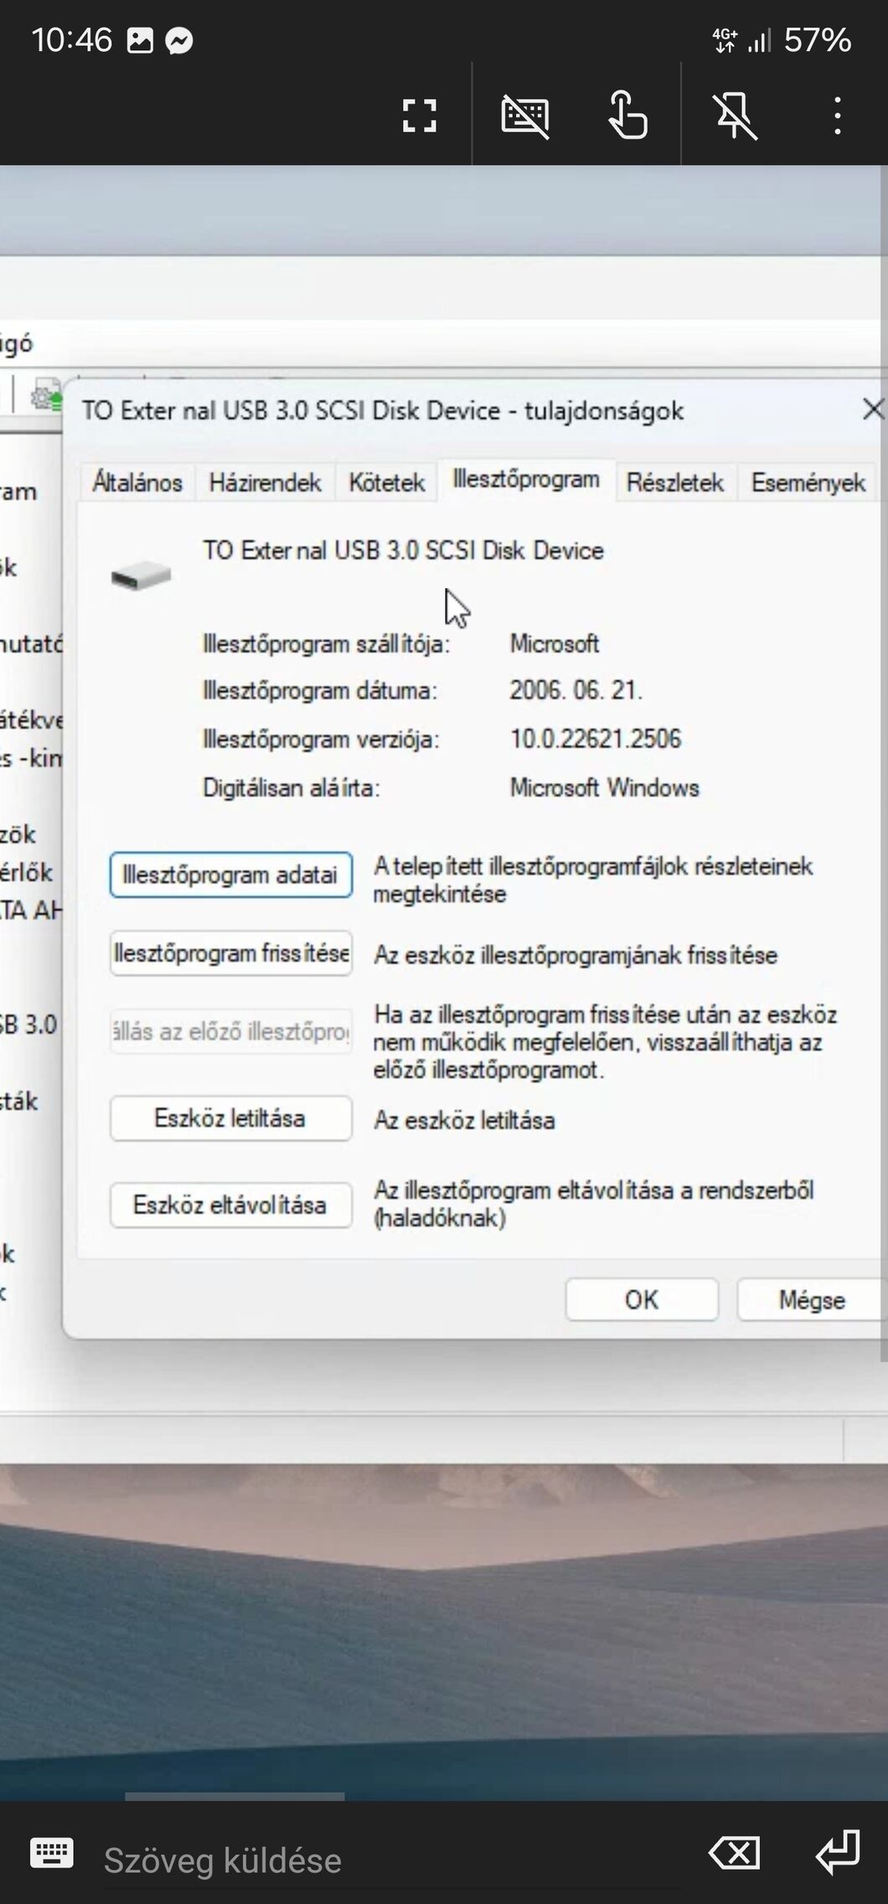
Task: Click the disk drive icon in the dialog
Action: click(141, 575)
